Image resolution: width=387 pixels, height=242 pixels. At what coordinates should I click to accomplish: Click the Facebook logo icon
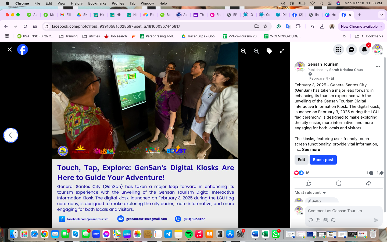23,49
